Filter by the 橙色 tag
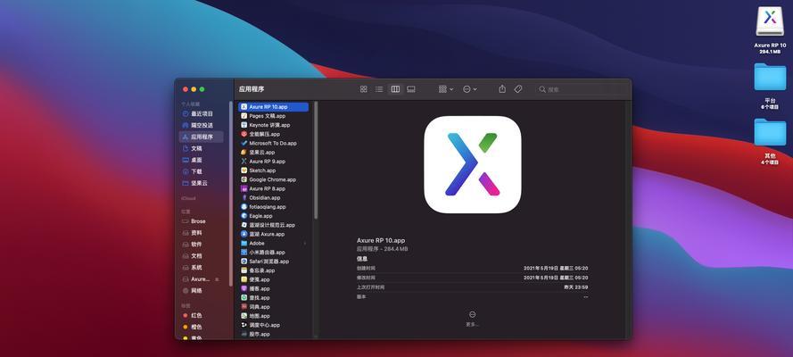The image size is (793, 357). tap(202, 327)
